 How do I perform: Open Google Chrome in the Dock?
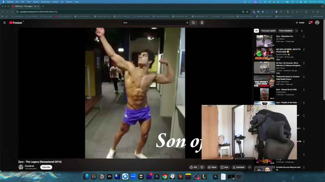coord(165,176)
